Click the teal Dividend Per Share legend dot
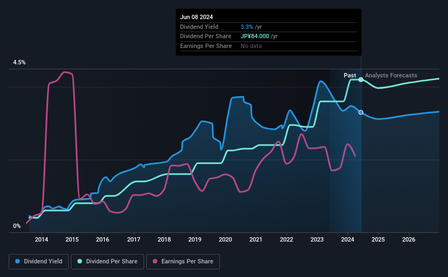448x277 pixels. click(80, 261)
